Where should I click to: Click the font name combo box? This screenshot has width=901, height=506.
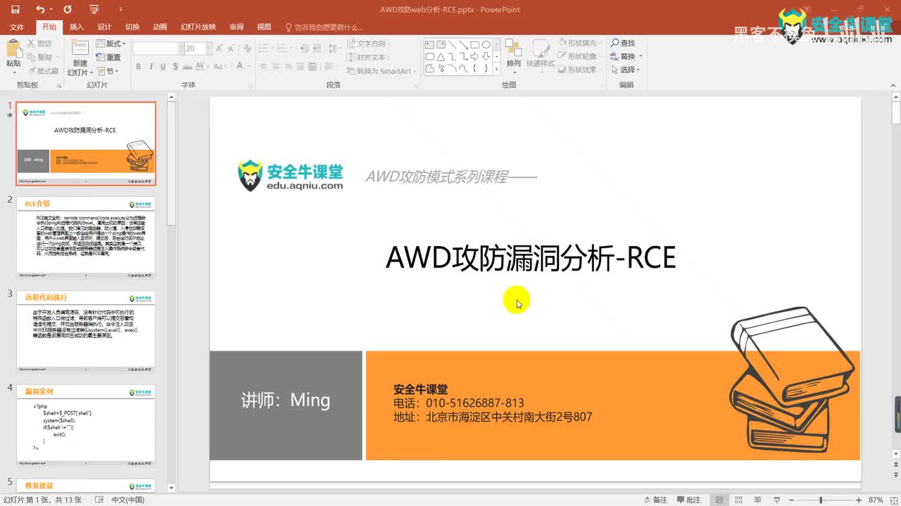pos(158,48)
